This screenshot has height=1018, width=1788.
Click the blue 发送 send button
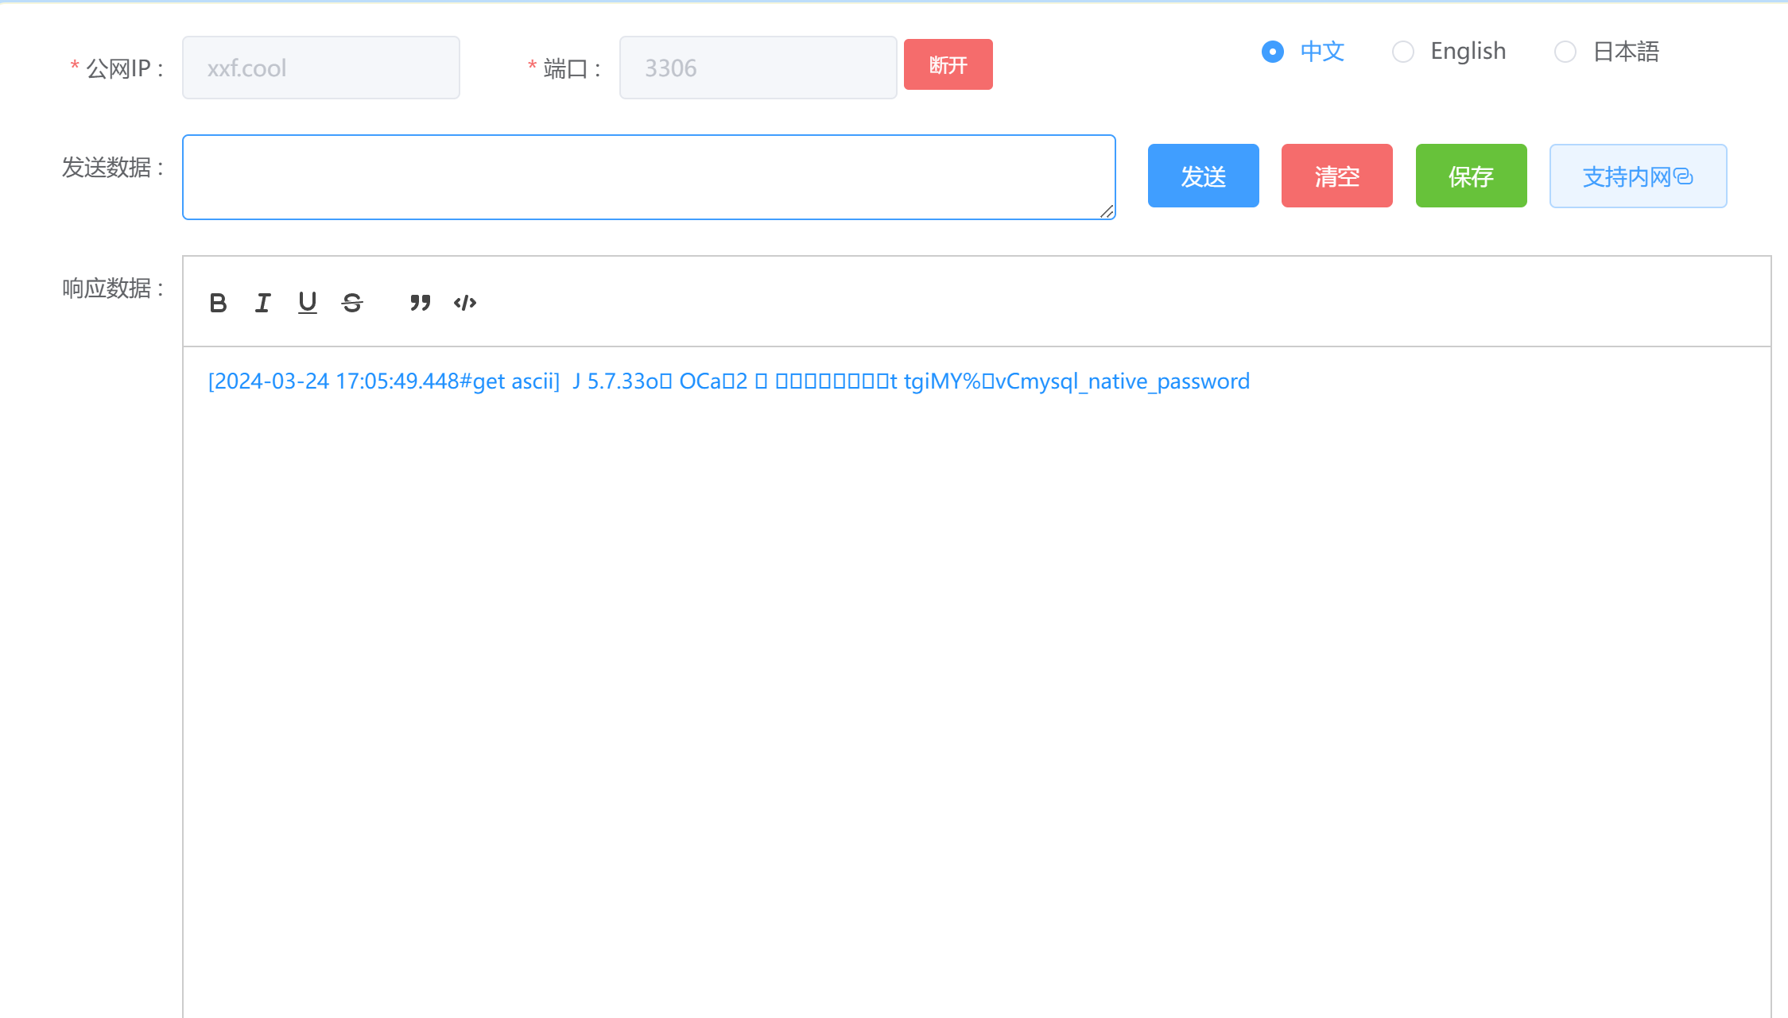(x=1204, y=176)
